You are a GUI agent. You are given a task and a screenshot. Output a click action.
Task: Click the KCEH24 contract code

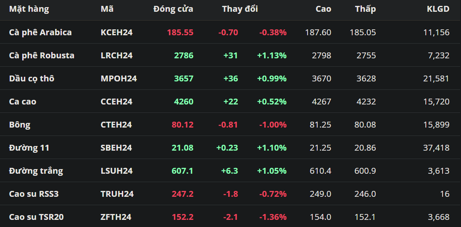click(116, 32)
